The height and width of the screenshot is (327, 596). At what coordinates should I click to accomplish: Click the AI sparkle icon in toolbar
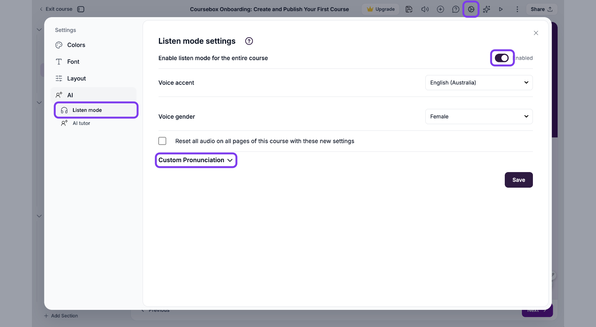[487, 9]
